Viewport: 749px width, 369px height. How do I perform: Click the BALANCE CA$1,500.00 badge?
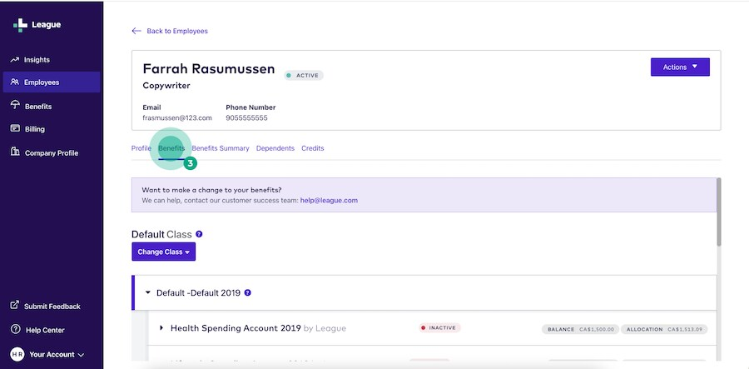click(580, 329)
